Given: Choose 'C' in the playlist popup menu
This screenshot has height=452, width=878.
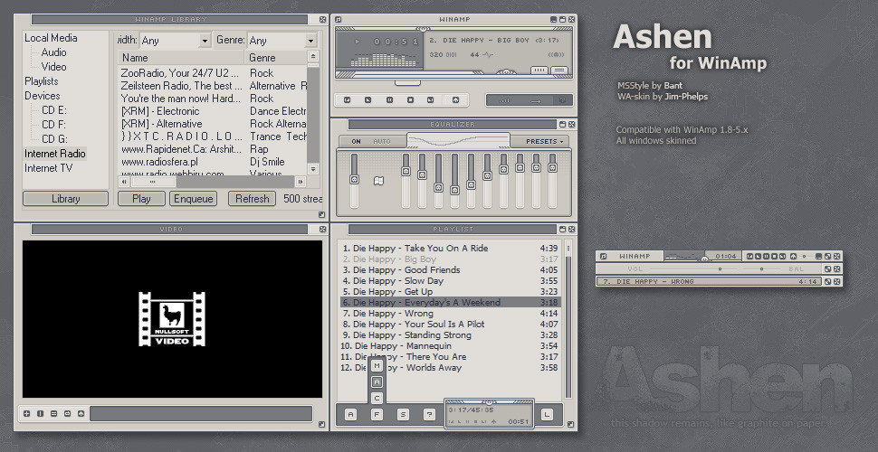Looking at the screenshot, I should [x=377, y=399].
